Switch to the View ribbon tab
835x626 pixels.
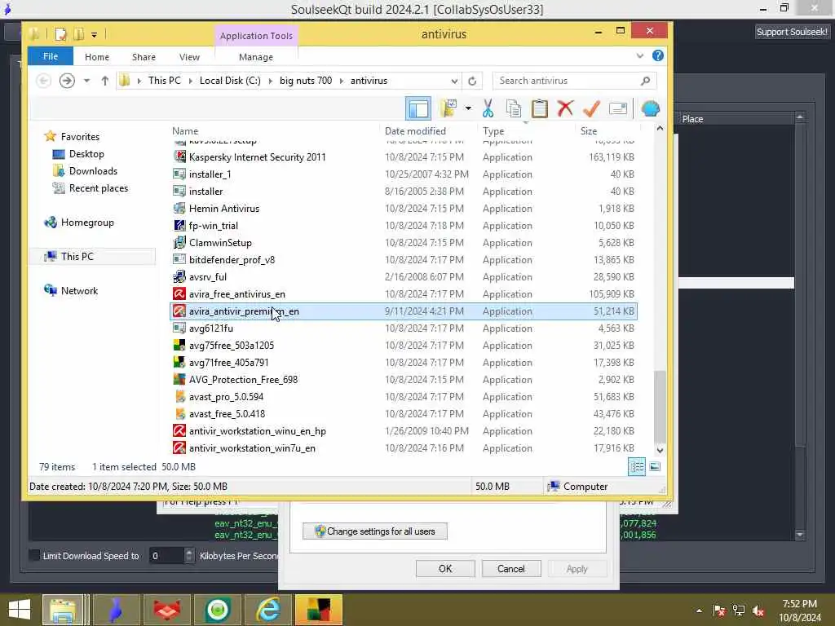pos(189,57)
